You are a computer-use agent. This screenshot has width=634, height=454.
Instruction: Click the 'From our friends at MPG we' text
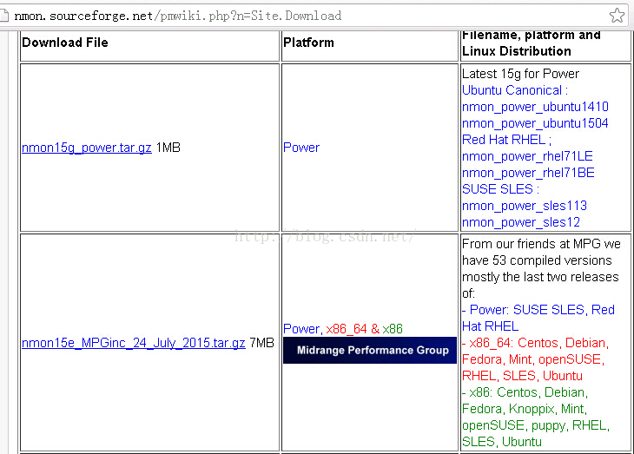coord(541,244)
